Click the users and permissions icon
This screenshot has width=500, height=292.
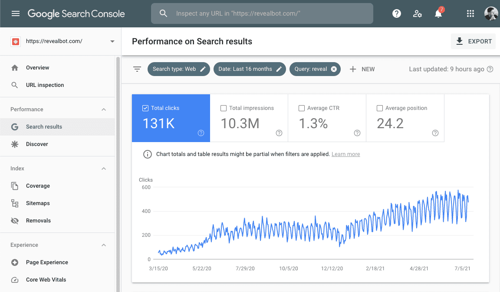[418, 13]
